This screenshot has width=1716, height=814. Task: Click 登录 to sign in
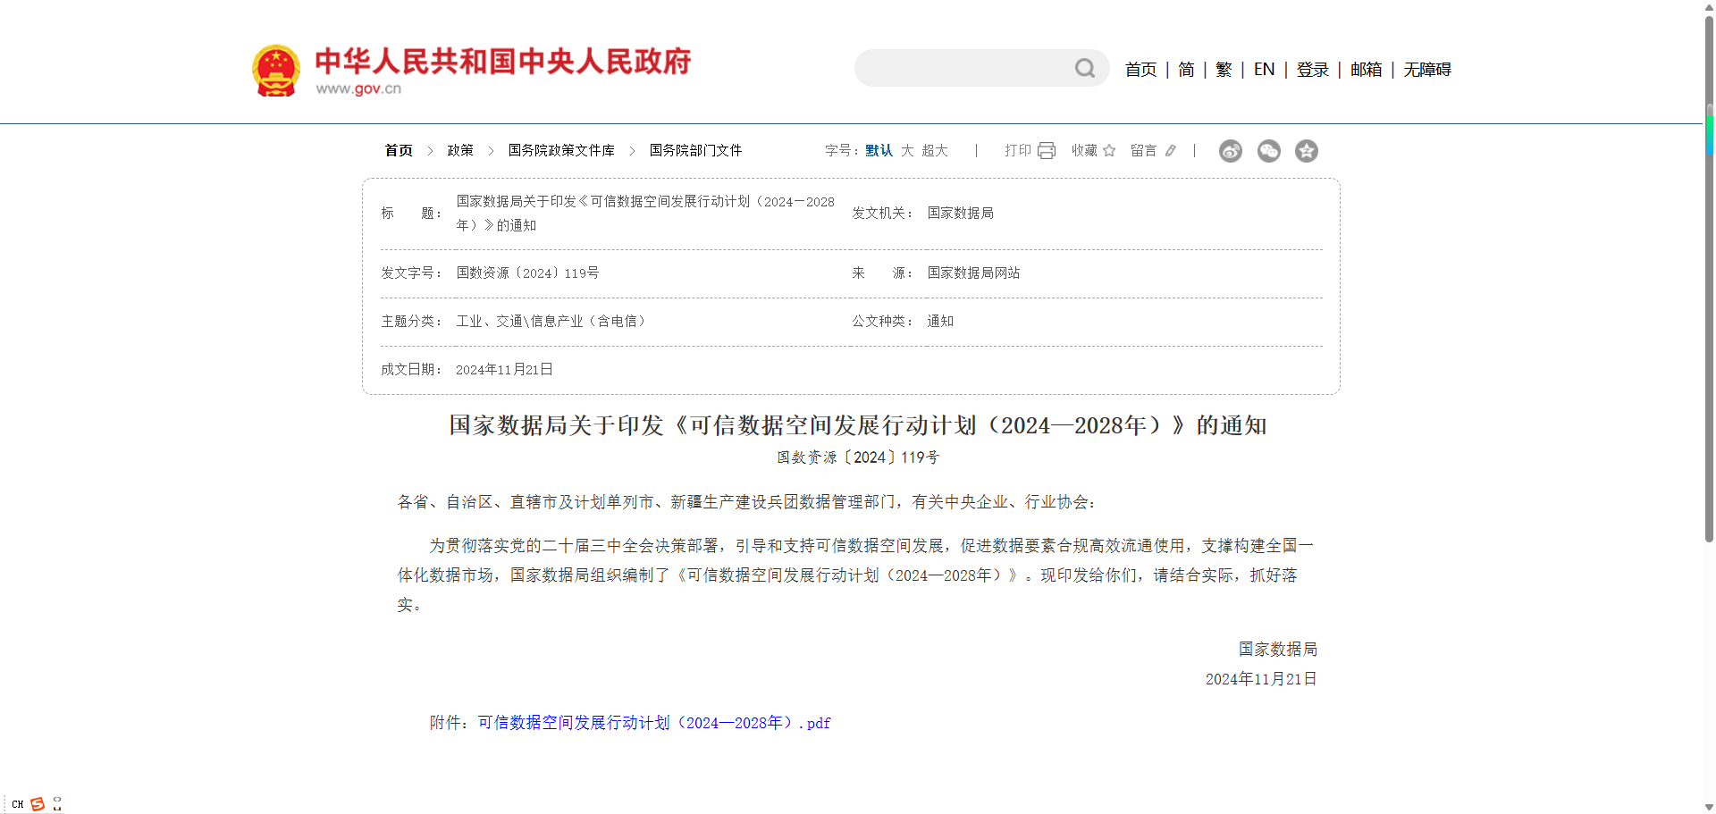tap(1313, 69)
